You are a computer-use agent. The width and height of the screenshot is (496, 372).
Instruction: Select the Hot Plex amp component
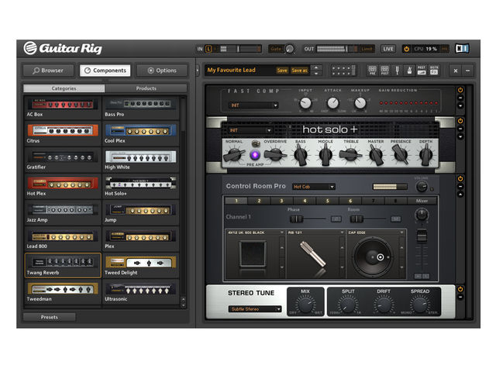coord(63,187)
